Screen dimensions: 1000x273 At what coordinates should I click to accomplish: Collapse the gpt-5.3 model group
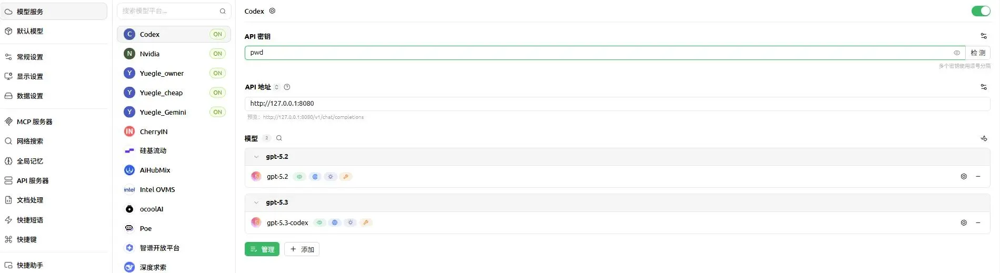click(x=256, y=203)
